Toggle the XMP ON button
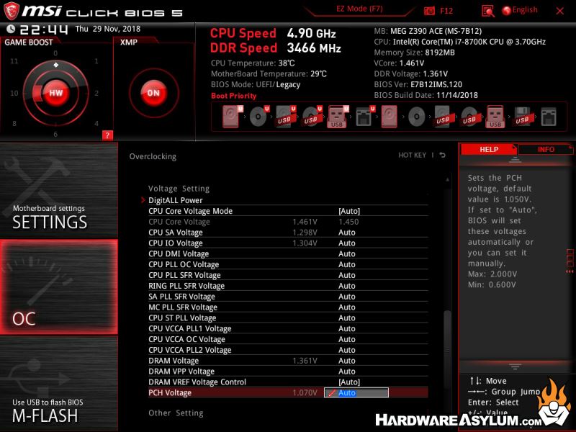Viewport: 576px width, 432px height. click(x=153, y=93)
